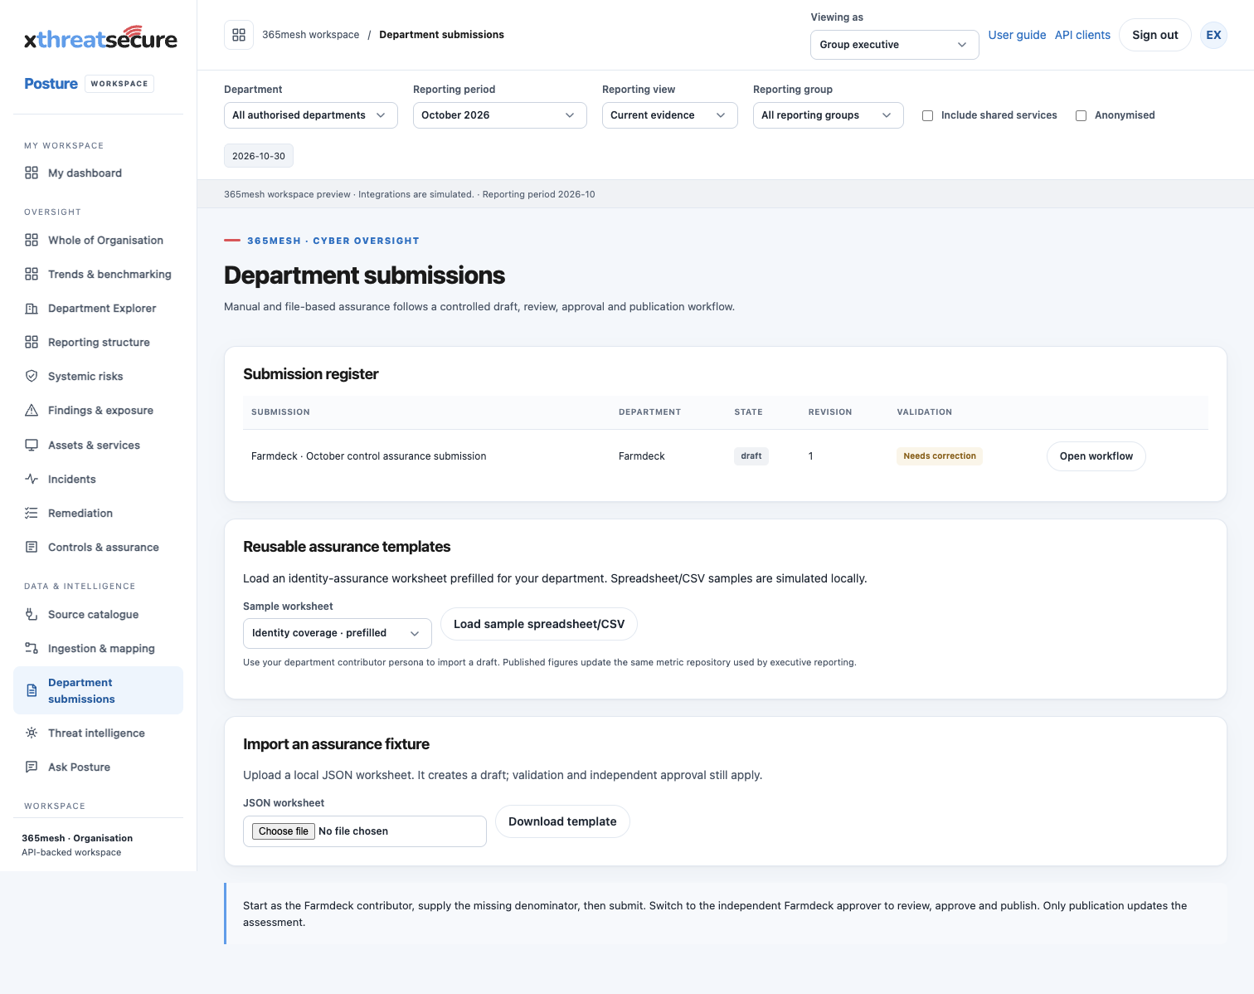Click the Incidents pulse icon
Viewport: 1254px width, 994px height.
(32, 479)
